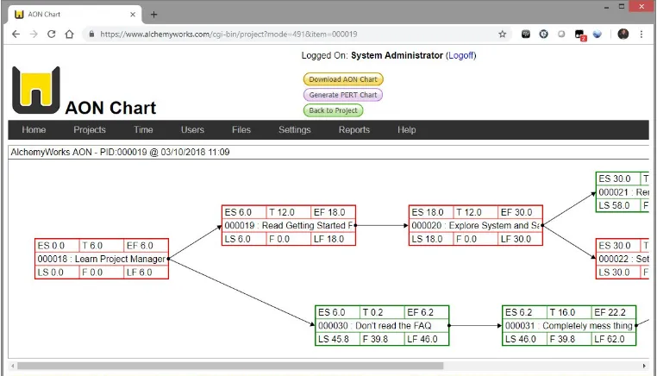Click horizontal scrollbar thumb
Image resolution: width=657 pixels, height=376 pixels.
230,366
